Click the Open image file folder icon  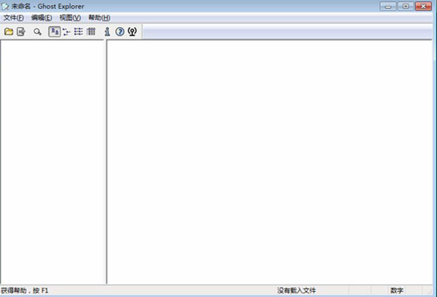[9, 32]
